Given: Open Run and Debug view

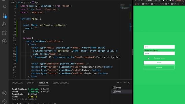Looking at the screenshot, I should click(x=4, y=24).
